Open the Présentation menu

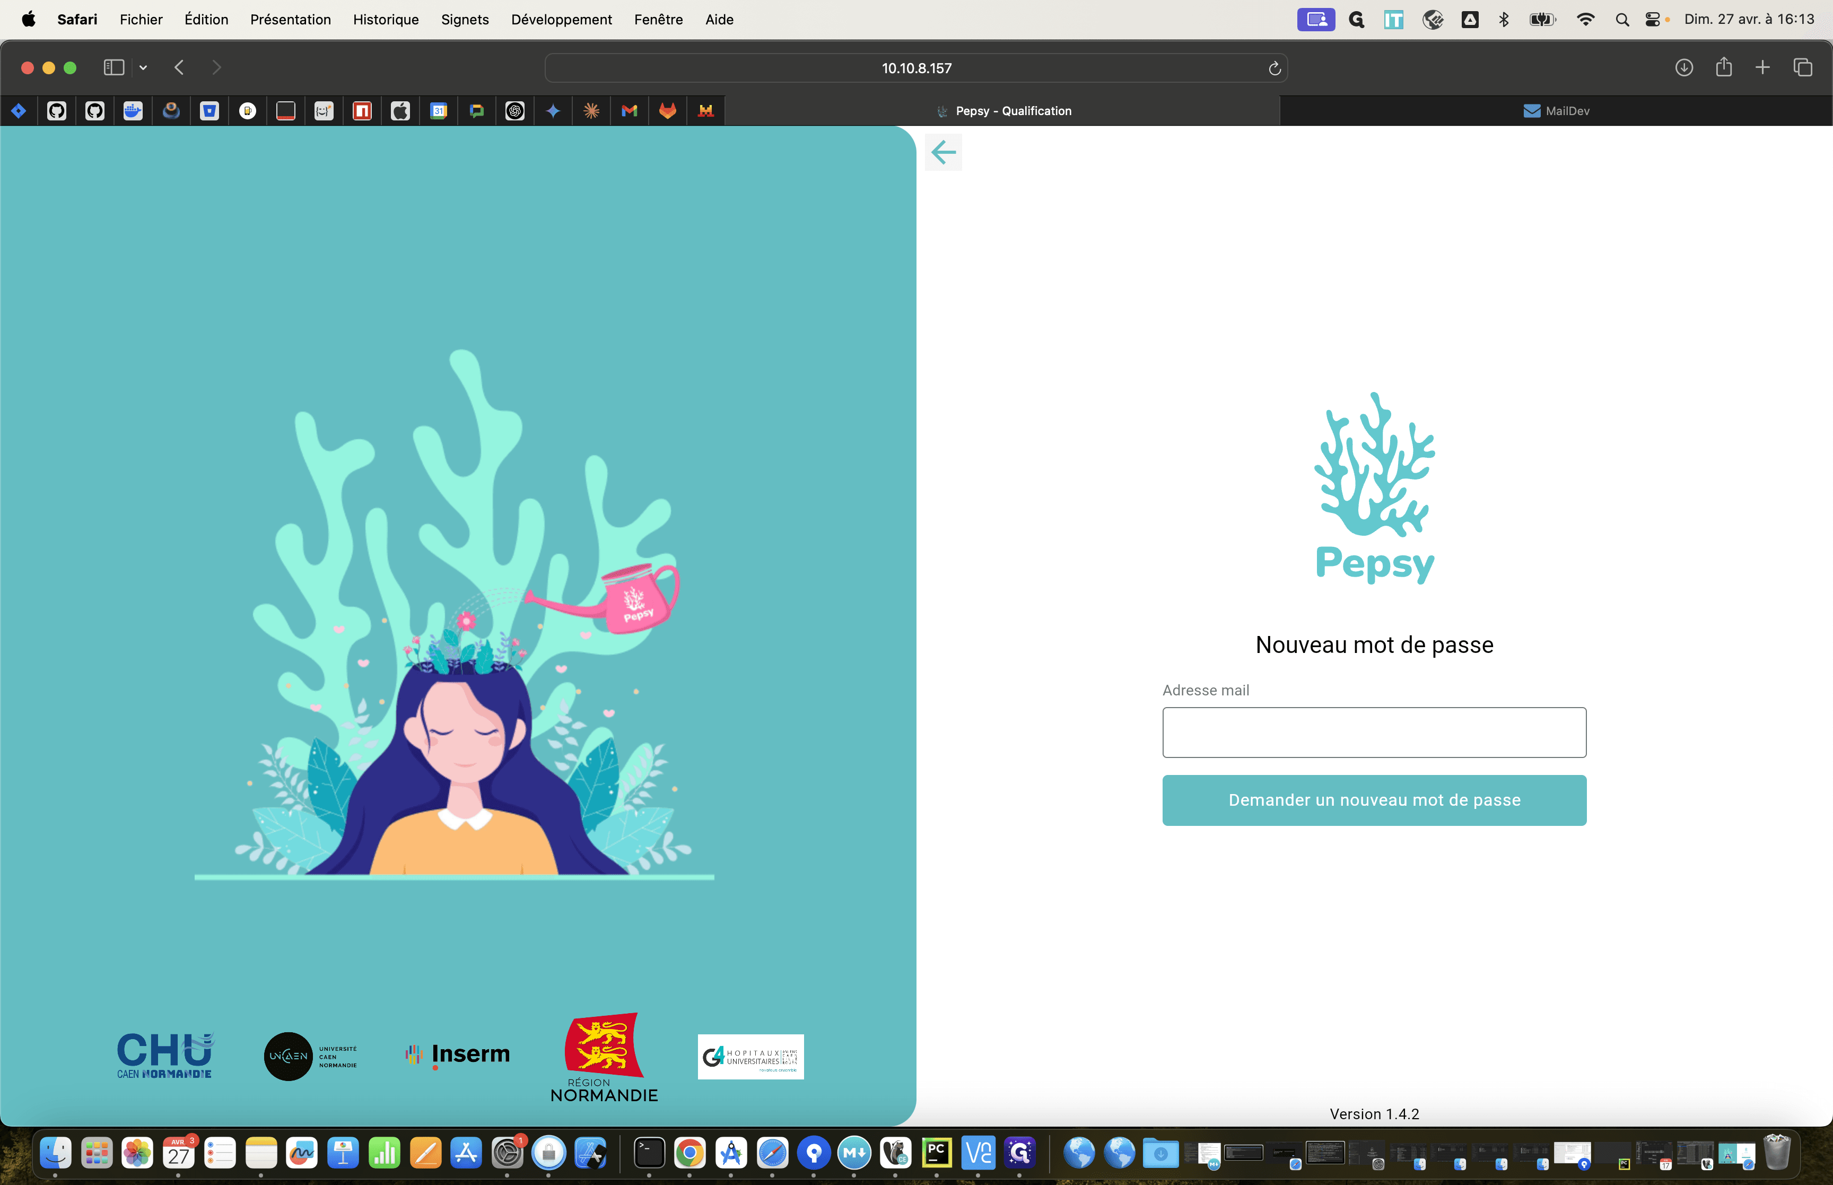tap(291, 19)
